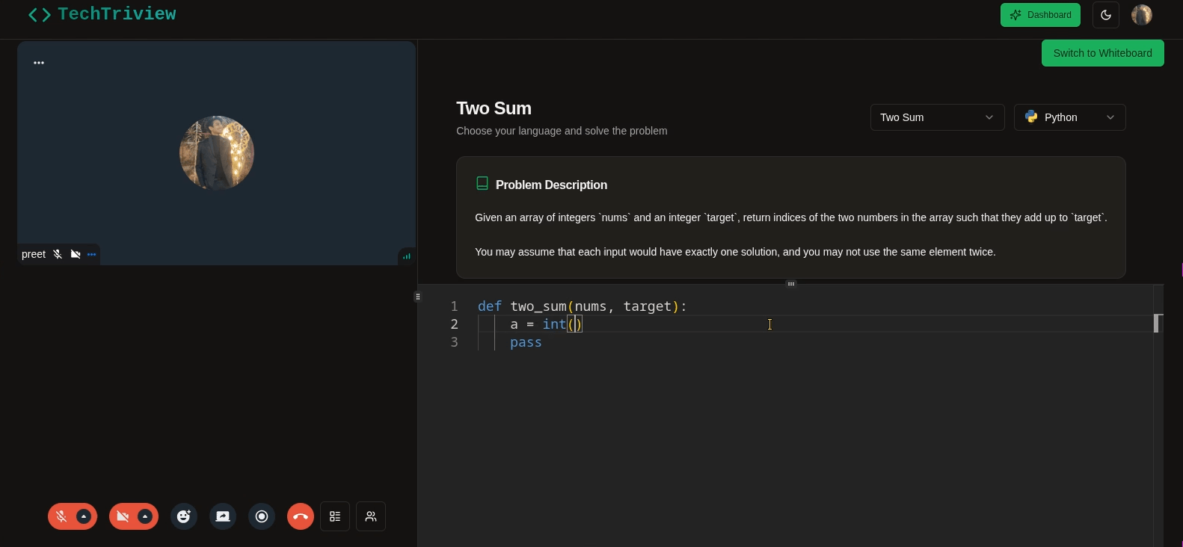This screenshot has height=547, width=1183.
Task: Open the user profile avatar menu
Action: coord(1141,15)
